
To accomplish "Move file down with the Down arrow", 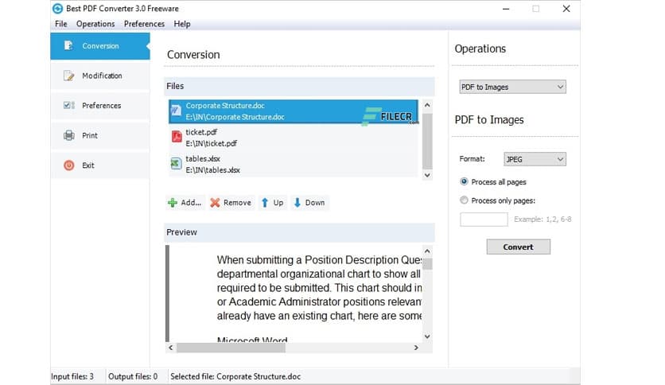I will point(297,203).
